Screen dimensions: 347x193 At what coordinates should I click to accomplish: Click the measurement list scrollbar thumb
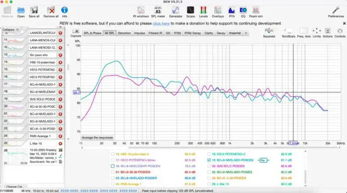tap(68, 67)
